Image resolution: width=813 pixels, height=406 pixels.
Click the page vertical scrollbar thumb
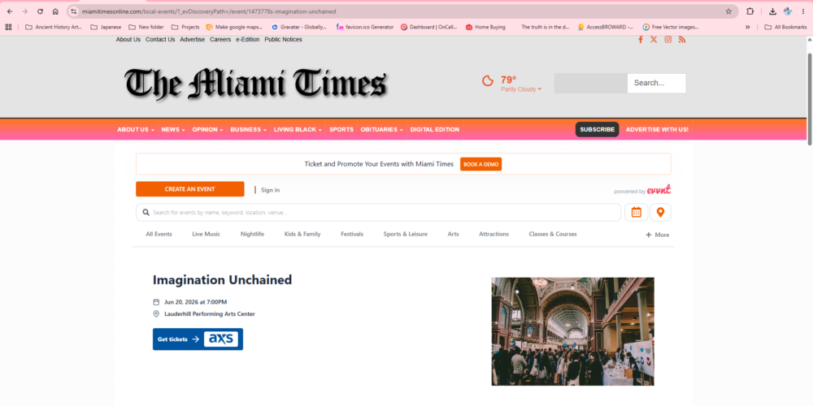coord(810,98)
